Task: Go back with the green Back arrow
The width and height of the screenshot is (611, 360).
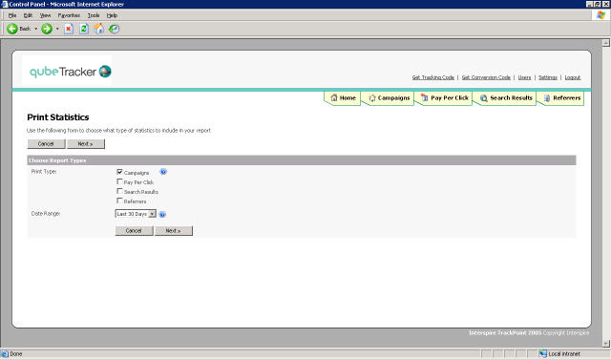Action: pyautogui.click(x=12, y=29)
